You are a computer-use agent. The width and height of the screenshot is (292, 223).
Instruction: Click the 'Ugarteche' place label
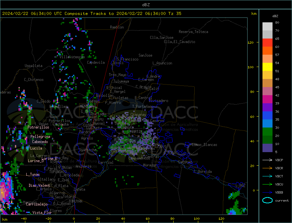88,150
